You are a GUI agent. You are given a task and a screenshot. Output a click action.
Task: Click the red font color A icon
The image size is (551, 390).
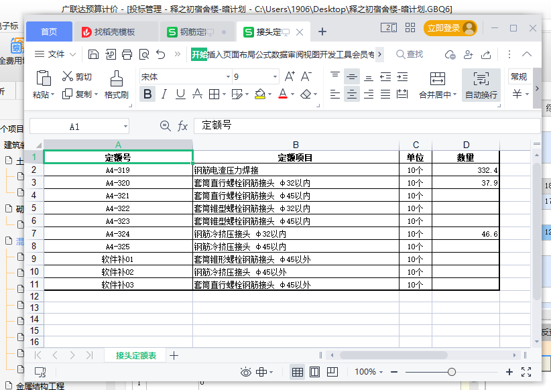[x=283, y=94]
